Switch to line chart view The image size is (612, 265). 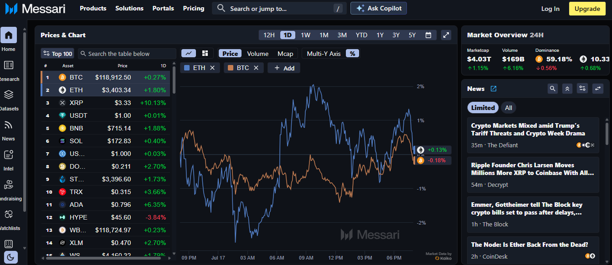pos(189,53)
